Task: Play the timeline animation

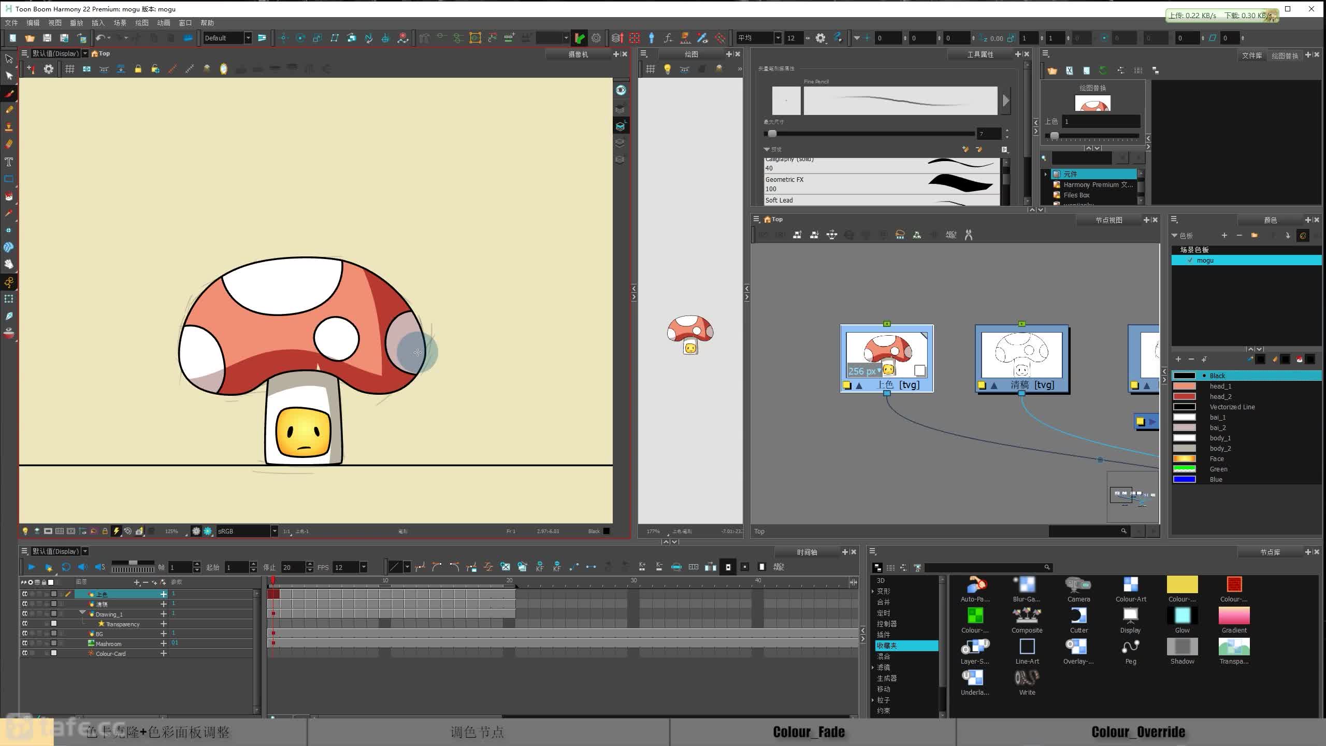Action: tap(32, 567)
